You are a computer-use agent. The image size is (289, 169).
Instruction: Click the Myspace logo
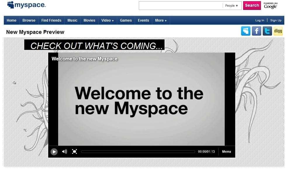26,5
